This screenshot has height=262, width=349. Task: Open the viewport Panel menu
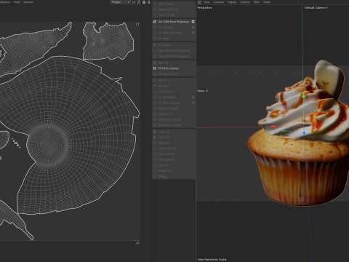(x=267, y=2)
